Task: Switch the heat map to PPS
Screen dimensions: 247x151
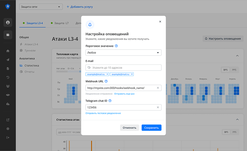Action: point(234,70)
